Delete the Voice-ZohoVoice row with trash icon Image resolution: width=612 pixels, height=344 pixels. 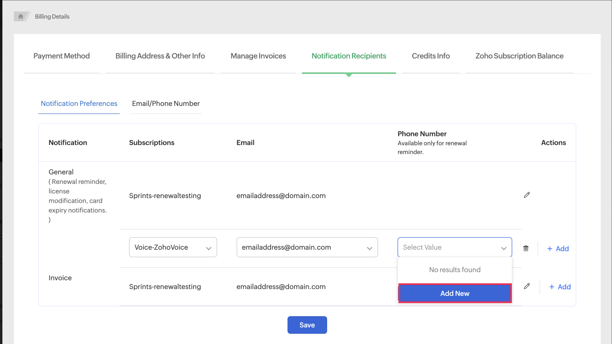click(526, 248)
